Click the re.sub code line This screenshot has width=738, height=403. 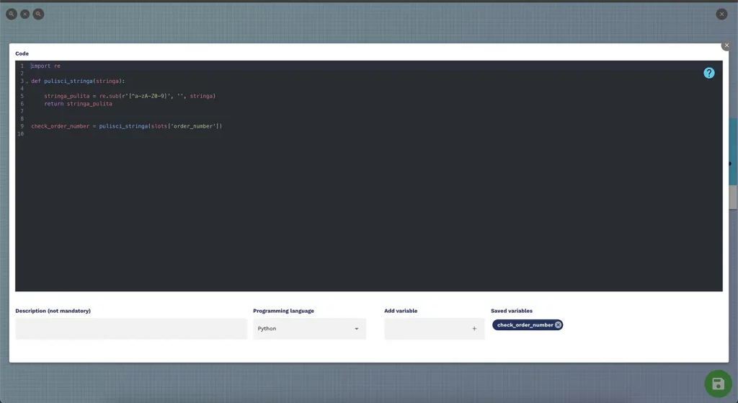point(130,96)
